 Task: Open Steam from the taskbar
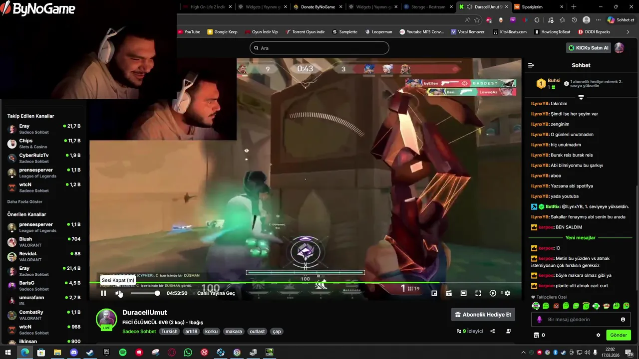(x=90, y=353)
